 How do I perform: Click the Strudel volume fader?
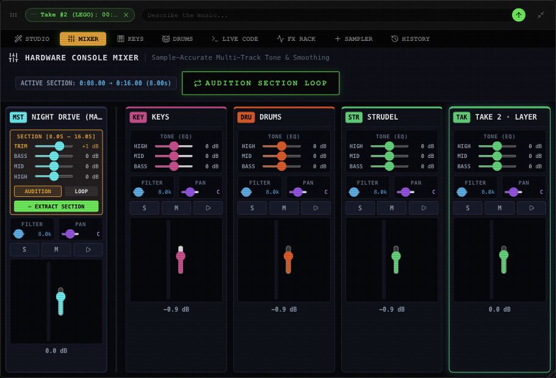(x=396, y=260)
